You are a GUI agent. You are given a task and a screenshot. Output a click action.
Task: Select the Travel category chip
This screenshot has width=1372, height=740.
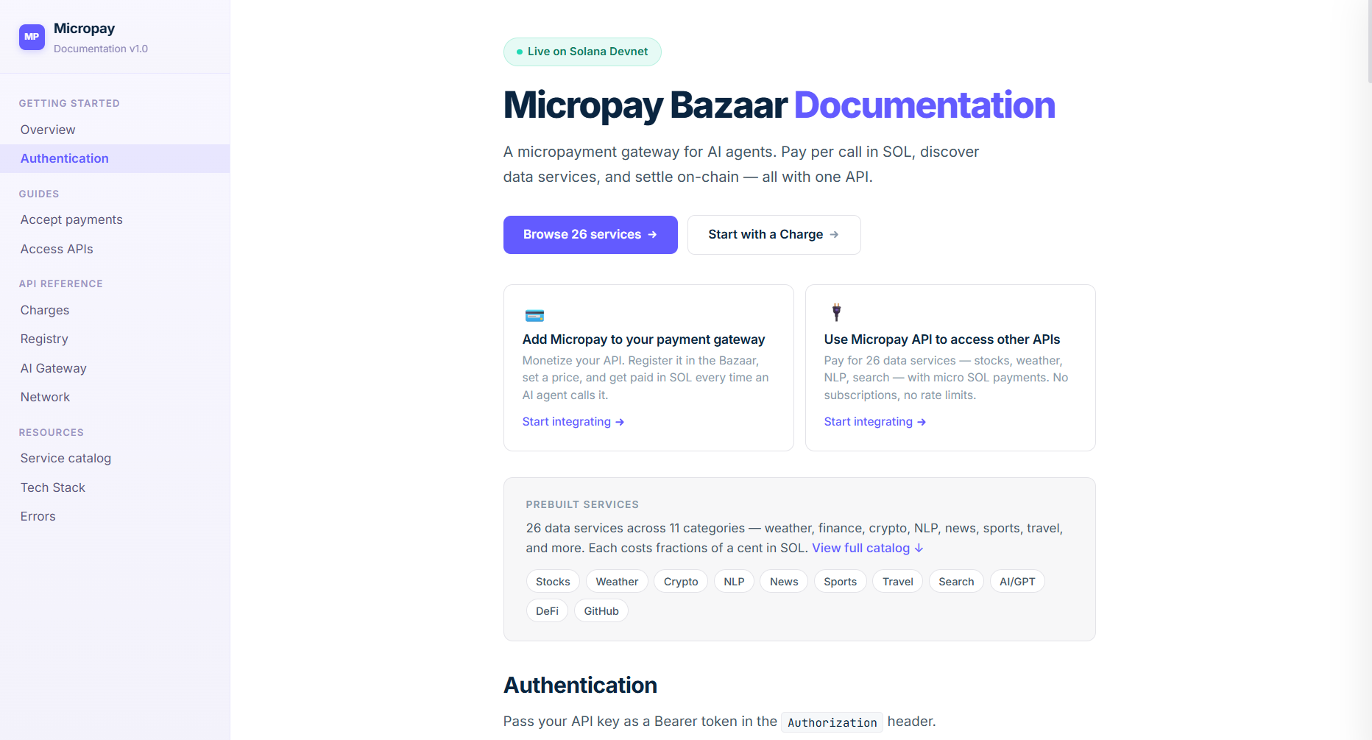[x=897, y=582]
